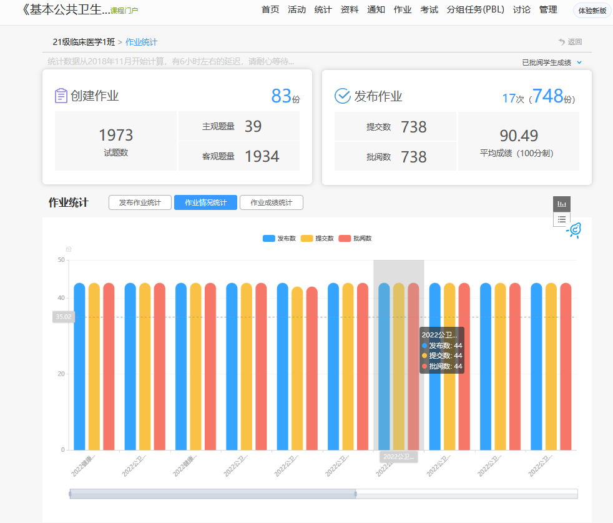Open the 课程门户 link

point(124,11)
